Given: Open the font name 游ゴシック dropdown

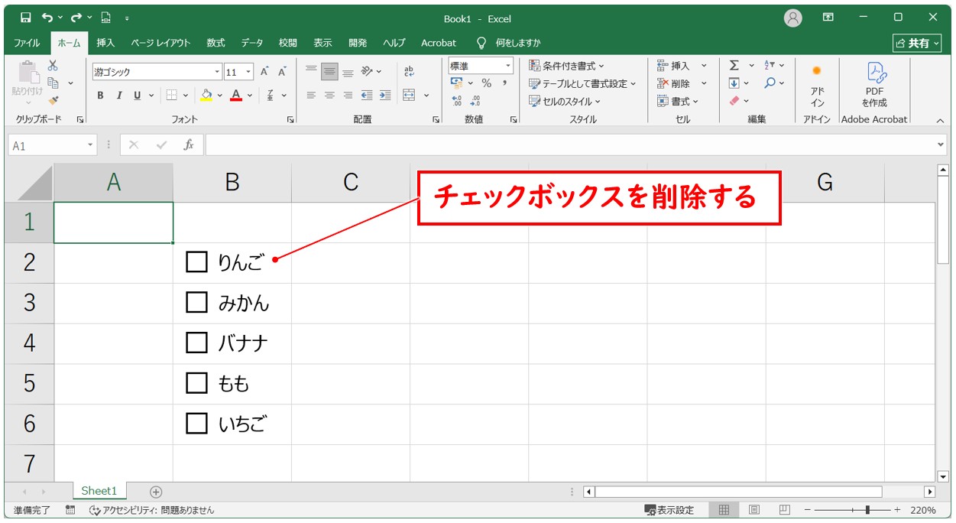Looking at the screenshot, I should [217, 72].
